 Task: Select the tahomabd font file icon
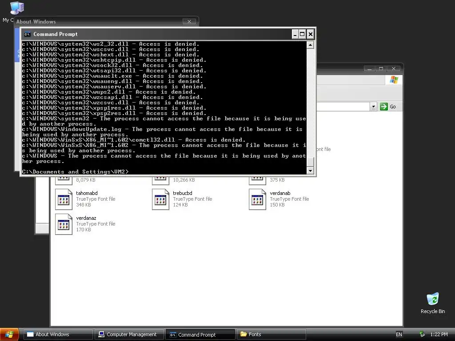[x=64, y=199]
